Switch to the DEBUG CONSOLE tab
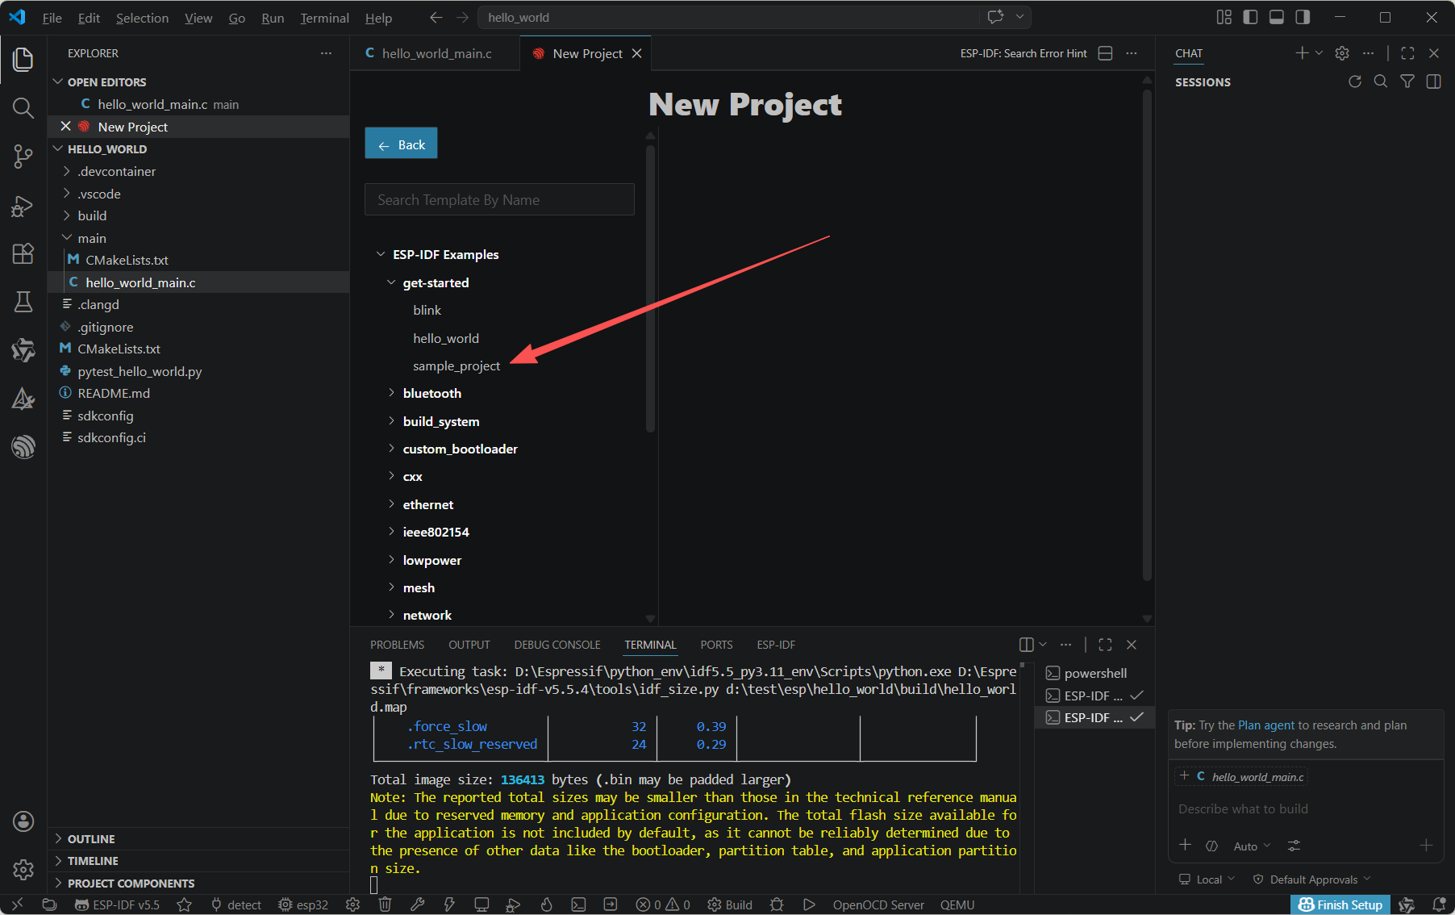Viewport: 1455px width, 915px height. (557, 645)
